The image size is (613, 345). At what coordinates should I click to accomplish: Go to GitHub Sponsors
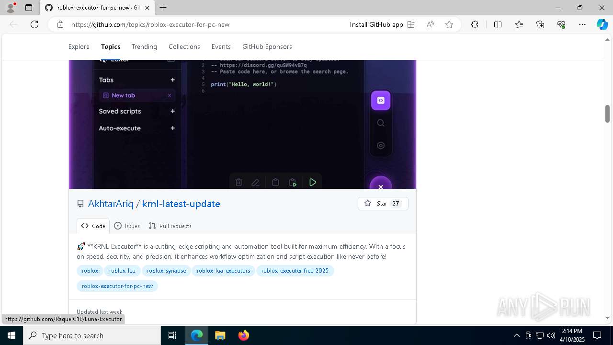(267, 46)
